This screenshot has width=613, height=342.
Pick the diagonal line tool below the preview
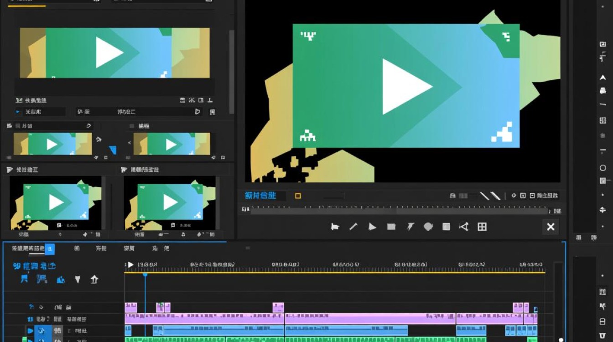coord(353,227)
